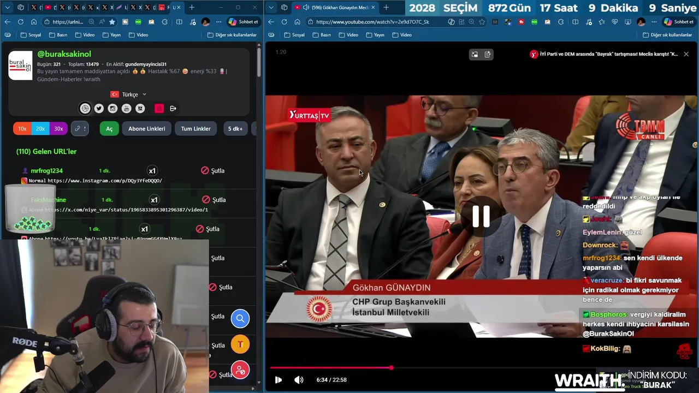Open new tab in the left browser window
This screenshot has height=393, width=699.
(x=192, y=8)
